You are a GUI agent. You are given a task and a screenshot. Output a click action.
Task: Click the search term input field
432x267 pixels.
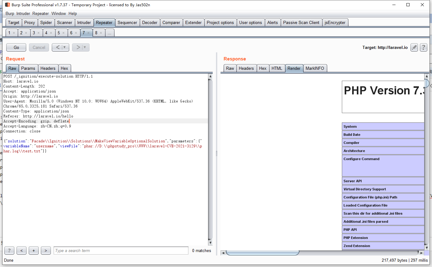click(x=121, y=250)
